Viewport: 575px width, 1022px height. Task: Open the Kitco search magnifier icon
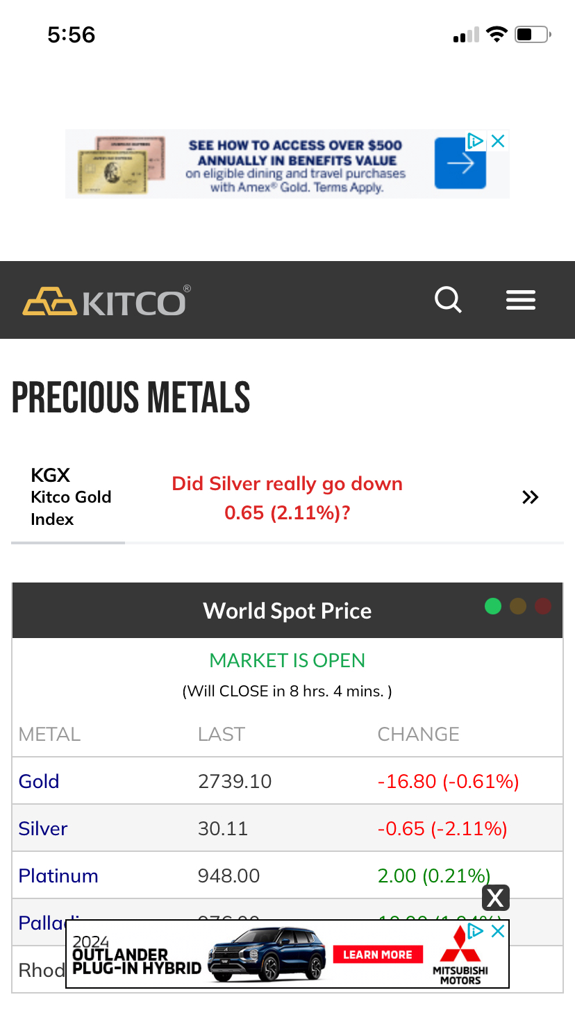pyautogui.click(x=448, y=300)
